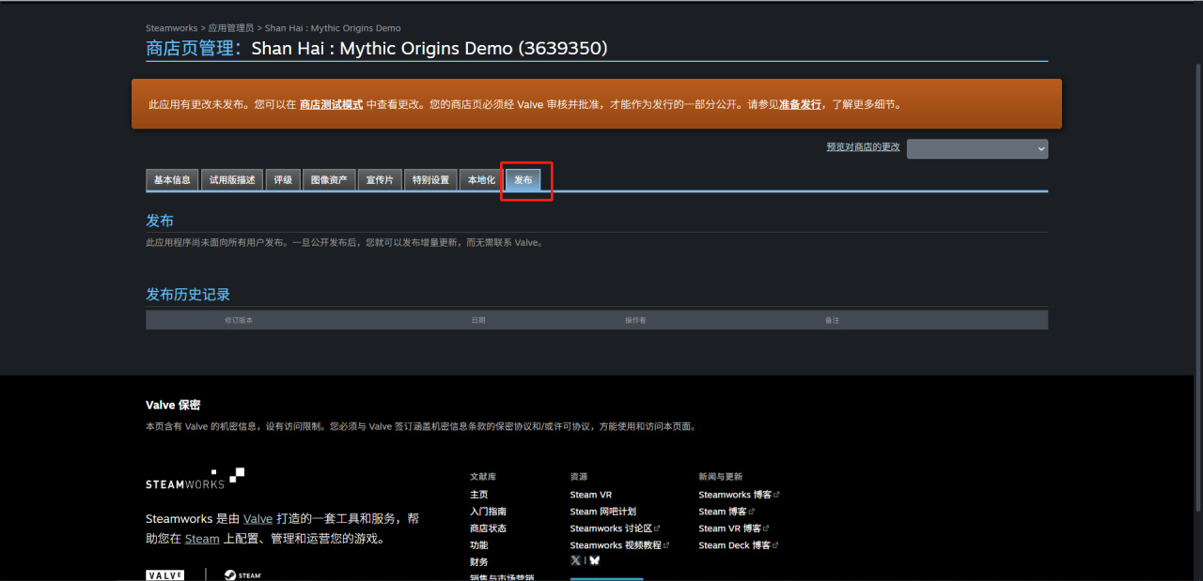Visit the Steamworks 讨论区 link
The width and height of the screenshot is (1203, 581).
[x=615, y=528]
